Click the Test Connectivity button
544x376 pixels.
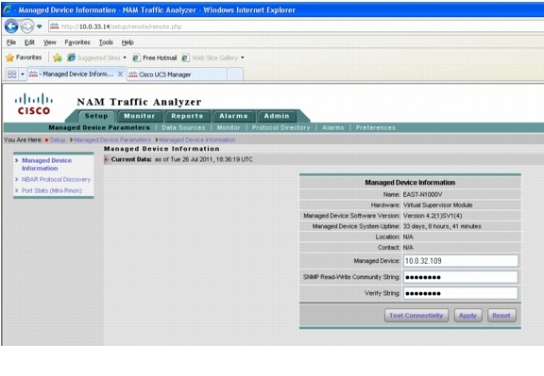coord(416,316)
